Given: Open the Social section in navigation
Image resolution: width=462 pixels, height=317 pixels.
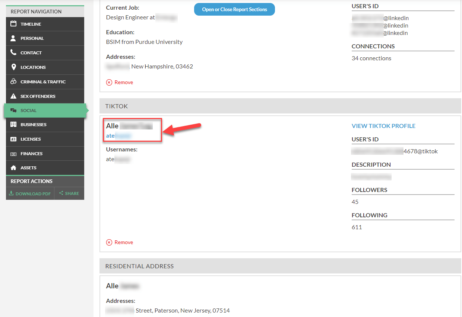Looking at the screenshot, I should point(45,111).
